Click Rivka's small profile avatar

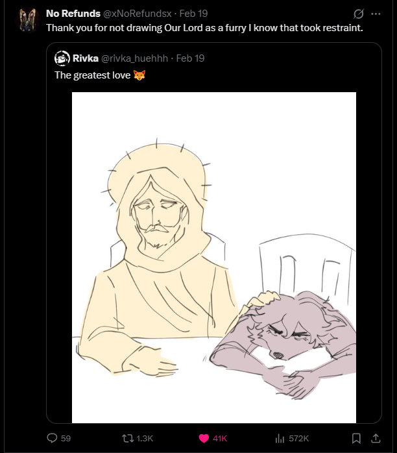62,58
